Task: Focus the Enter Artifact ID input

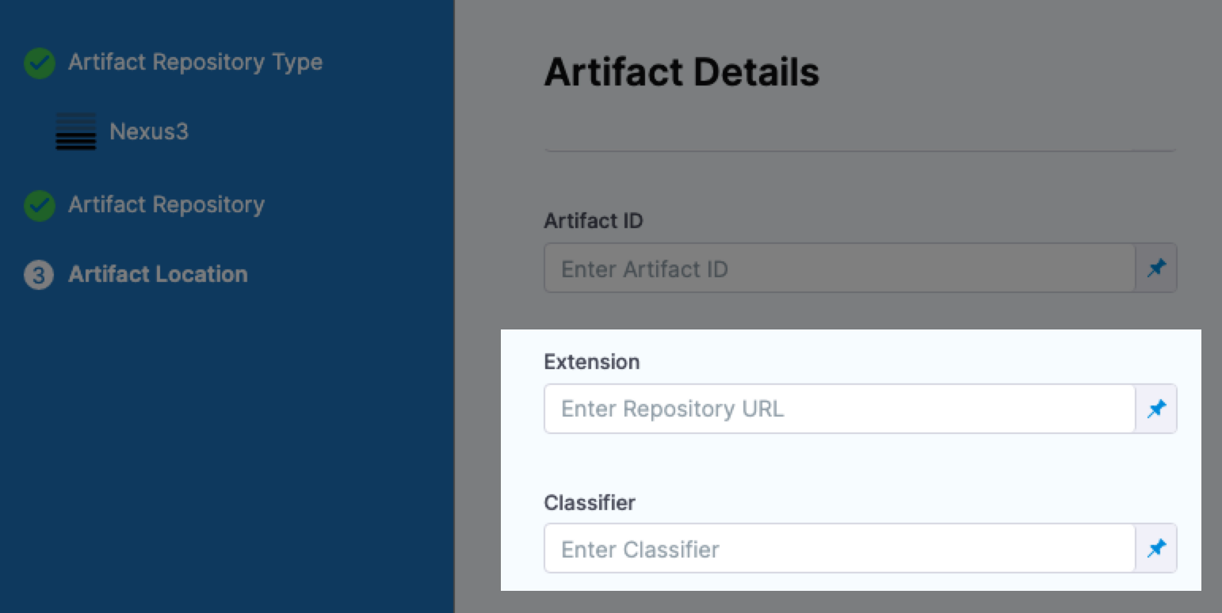Action: click(838, 268)
